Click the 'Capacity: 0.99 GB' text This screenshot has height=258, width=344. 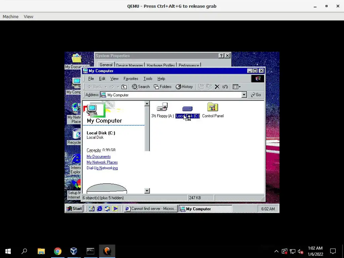[101, 150]
